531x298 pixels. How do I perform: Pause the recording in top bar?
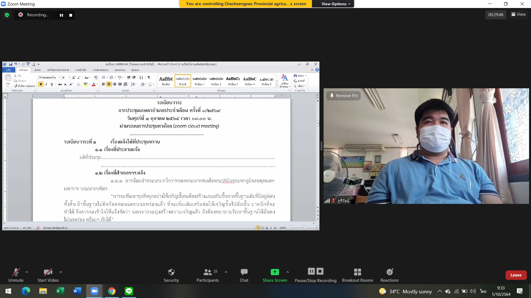[x=61, y=15]
